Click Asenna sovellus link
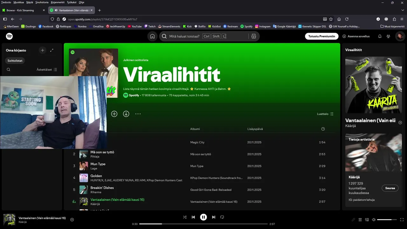Image resolution: width=407 pixels, height=229 pixels. click(356, 36)
